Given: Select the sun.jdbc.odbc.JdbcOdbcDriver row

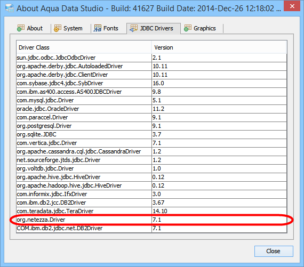Looking at the screenshot, I should tap(151, 58).
